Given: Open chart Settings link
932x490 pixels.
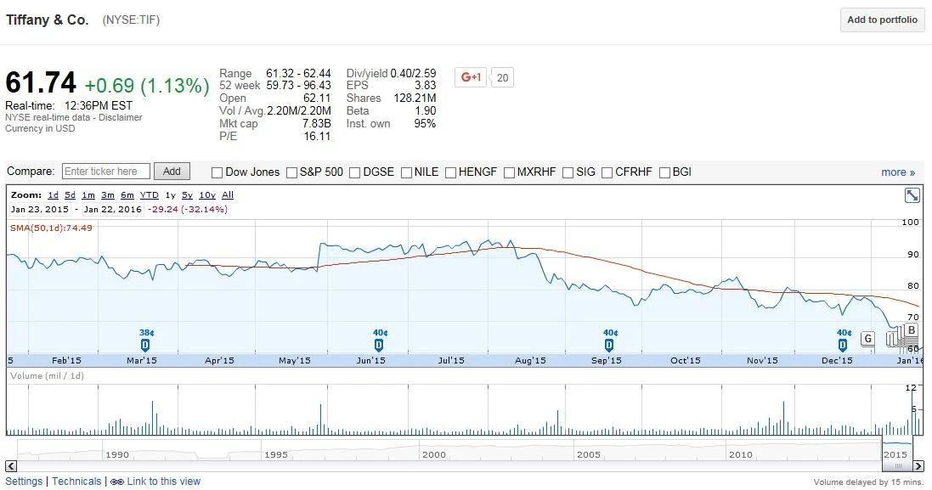Looking at the screenshot, I should 24,482.
